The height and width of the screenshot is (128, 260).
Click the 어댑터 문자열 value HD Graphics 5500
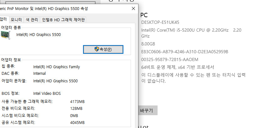click(55, 81)
